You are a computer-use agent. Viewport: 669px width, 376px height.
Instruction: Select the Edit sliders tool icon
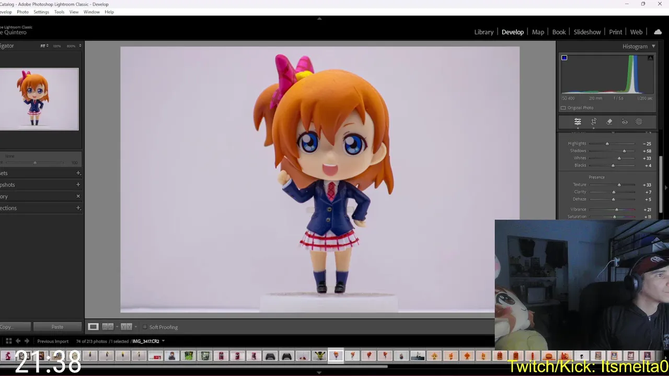(x=578, y=122)
